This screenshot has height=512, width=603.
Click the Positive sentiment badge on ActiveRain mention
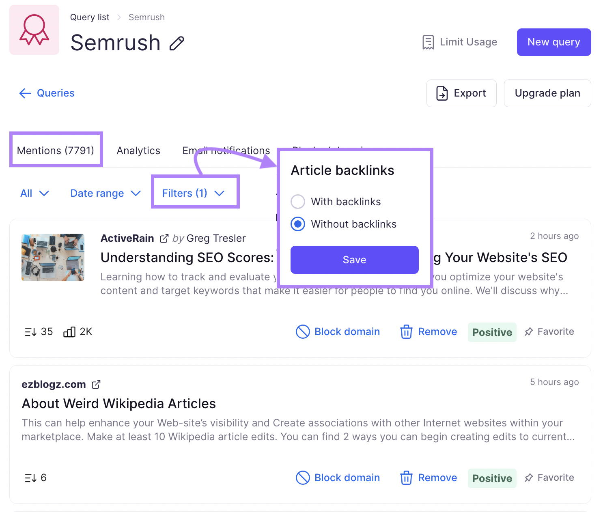click(492, 332)
